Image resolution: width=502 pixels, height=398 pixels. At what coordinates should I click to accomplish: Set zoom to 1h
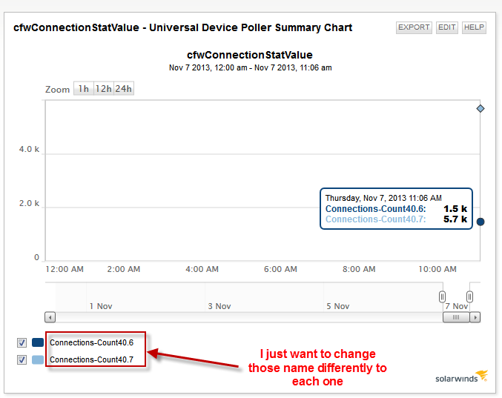[x=84, y=89]
